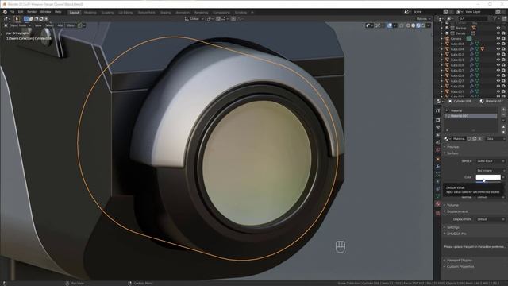Open the Output properties tab icon
The height and width of the screenshot is (286, 508).
pos(437,127)
